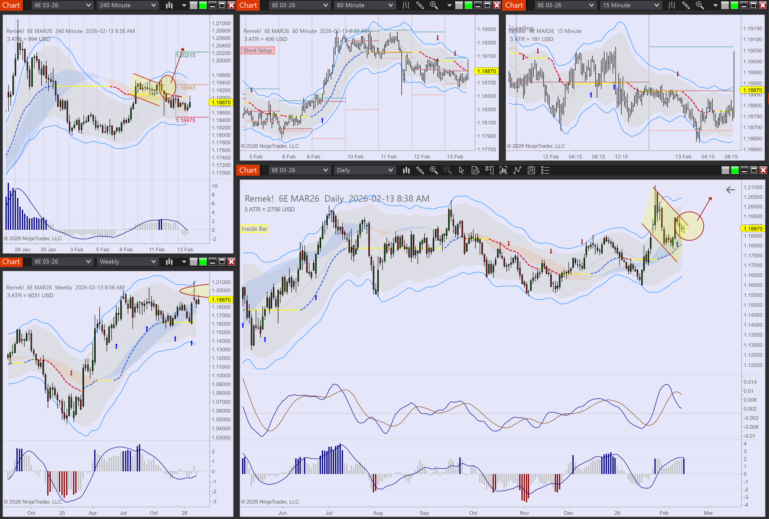Open bar type icon on 60 Minute chart
This screenshot has height=519, width=769.
[406, 5]
